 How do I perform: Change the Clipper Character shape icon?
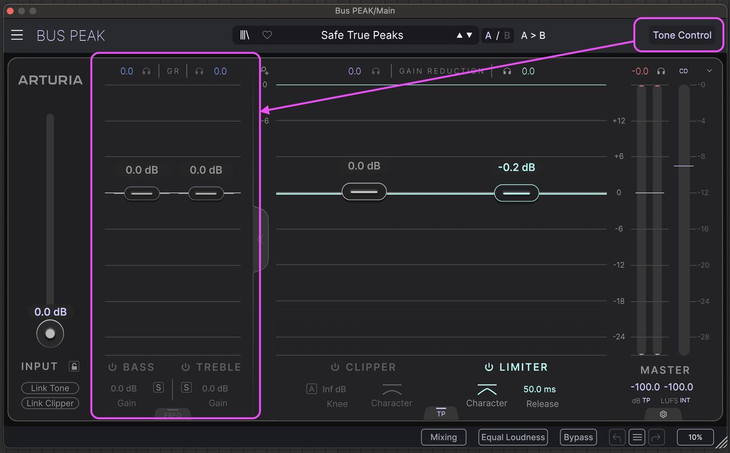pyautogui.click(x=391, y=390)
